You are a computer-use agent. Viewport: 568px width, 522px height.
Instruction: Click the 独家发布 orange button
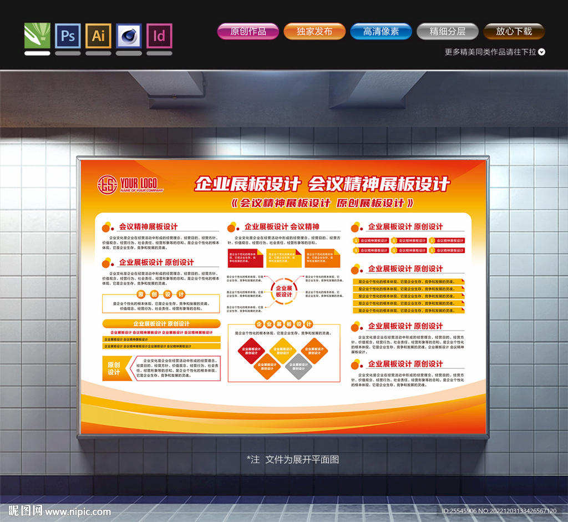tap(315, 32)
